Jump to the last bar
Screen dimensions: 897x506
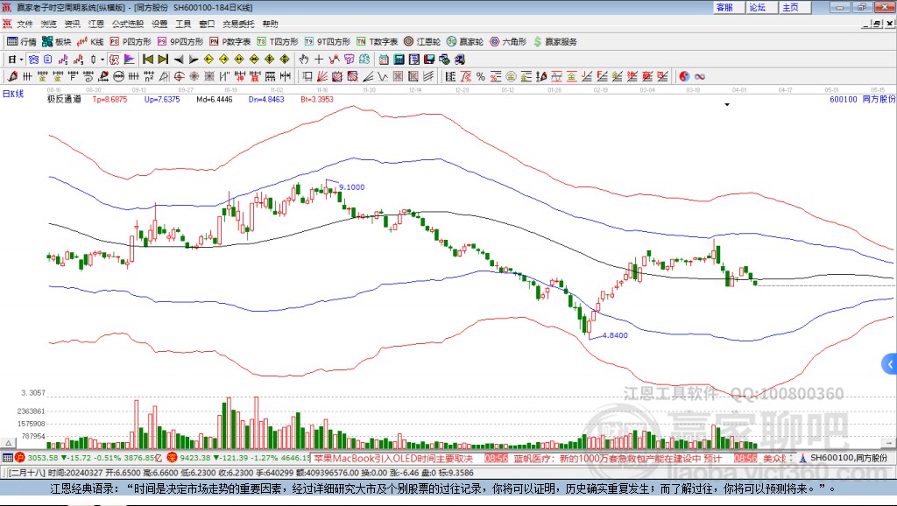pyautogui.click(x=163, y=60)
